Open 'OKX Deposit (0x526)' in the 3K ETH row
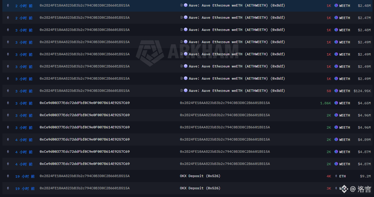Screen dimensions: 374x197 click(x=200, y=188)
